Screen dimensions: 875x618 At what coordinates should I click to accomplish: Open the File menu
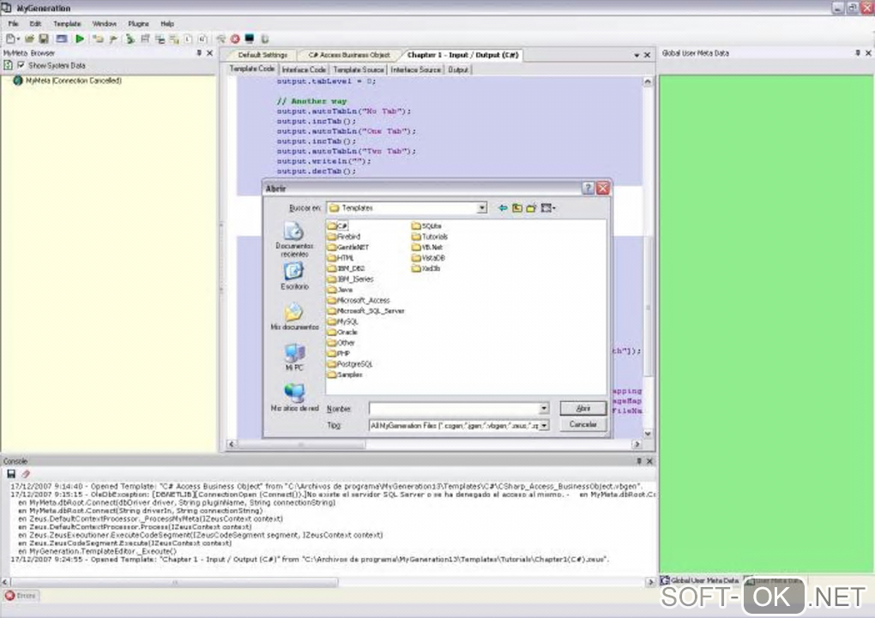click(14, 24)
